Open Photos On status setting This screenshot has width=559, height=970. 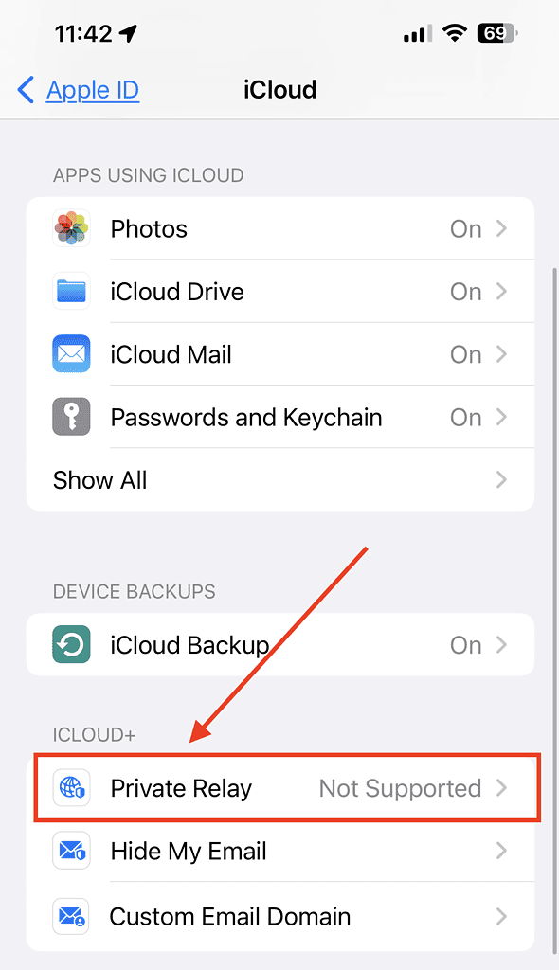pos(465,229)
